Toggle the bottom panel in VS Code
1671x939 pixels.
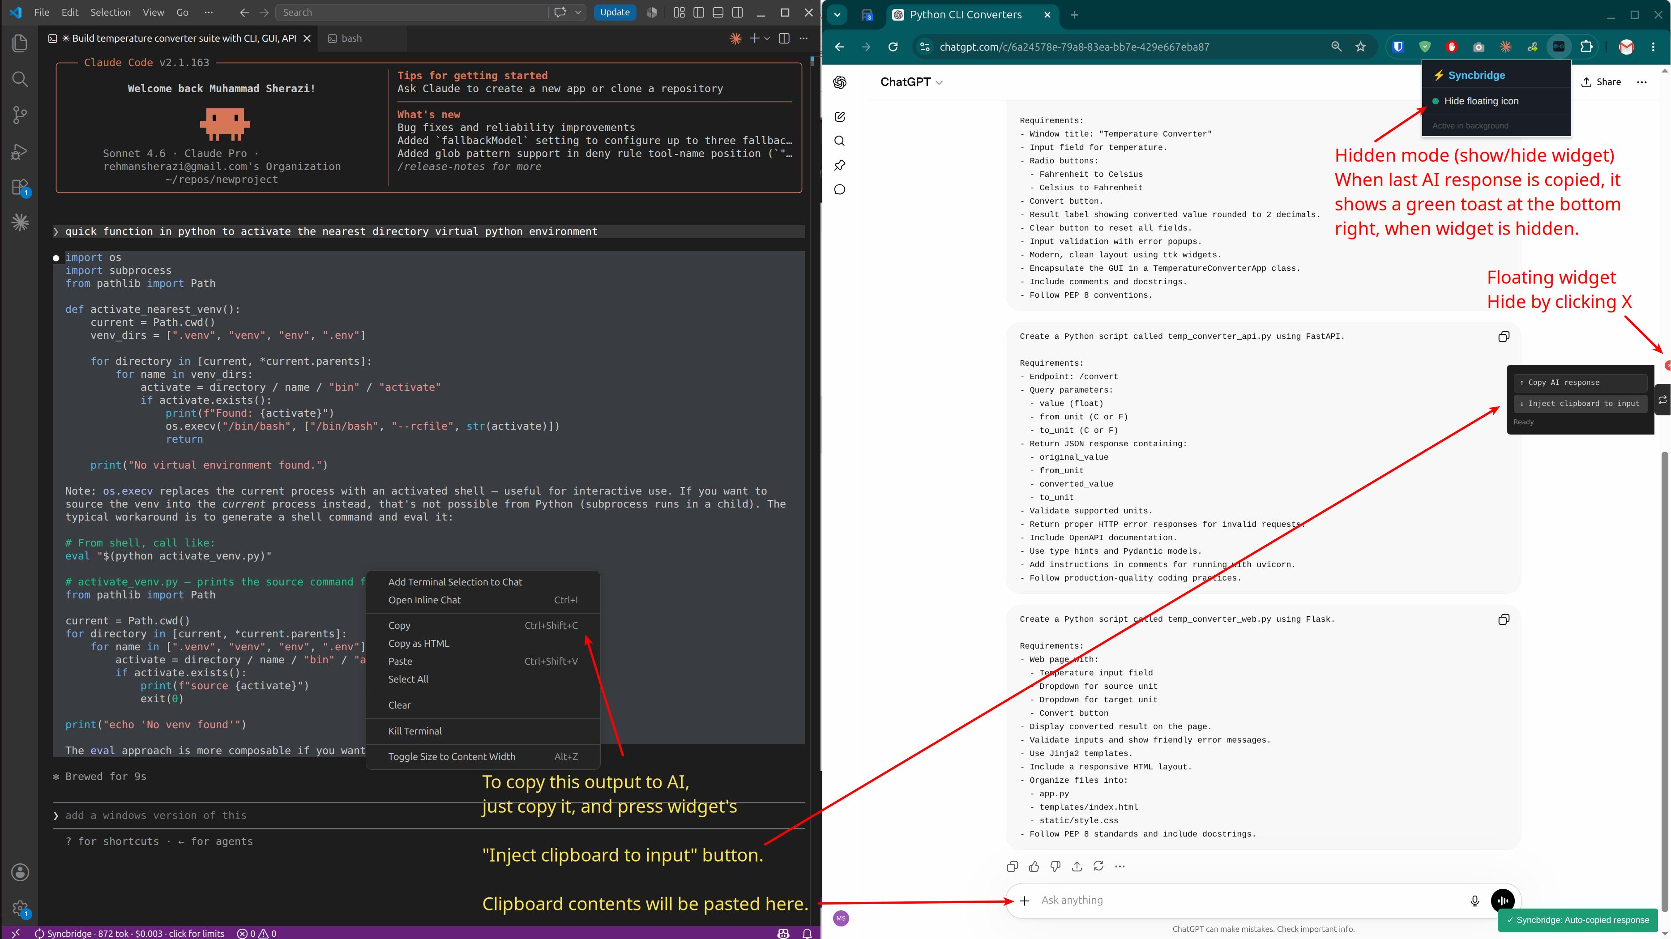point(718,13)
